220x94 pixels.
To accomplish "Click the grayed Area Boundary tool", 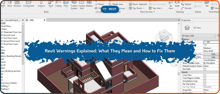I will [x=158, y=4].
